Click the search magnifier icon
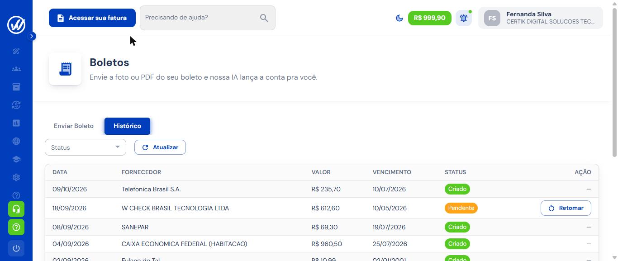618x261 pixels. tap(264, 18)
